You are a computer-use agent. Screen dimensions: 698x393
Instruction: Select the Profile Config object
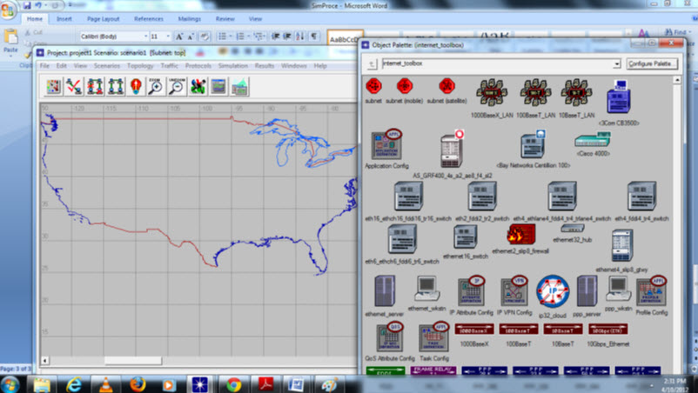point(651,291)
